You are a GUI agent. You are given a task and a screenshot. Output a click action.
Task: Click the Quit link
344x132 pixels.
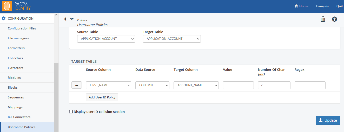(340, 6)
